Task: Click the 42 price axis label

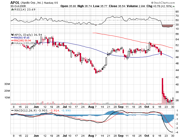Action: (177, 77)
